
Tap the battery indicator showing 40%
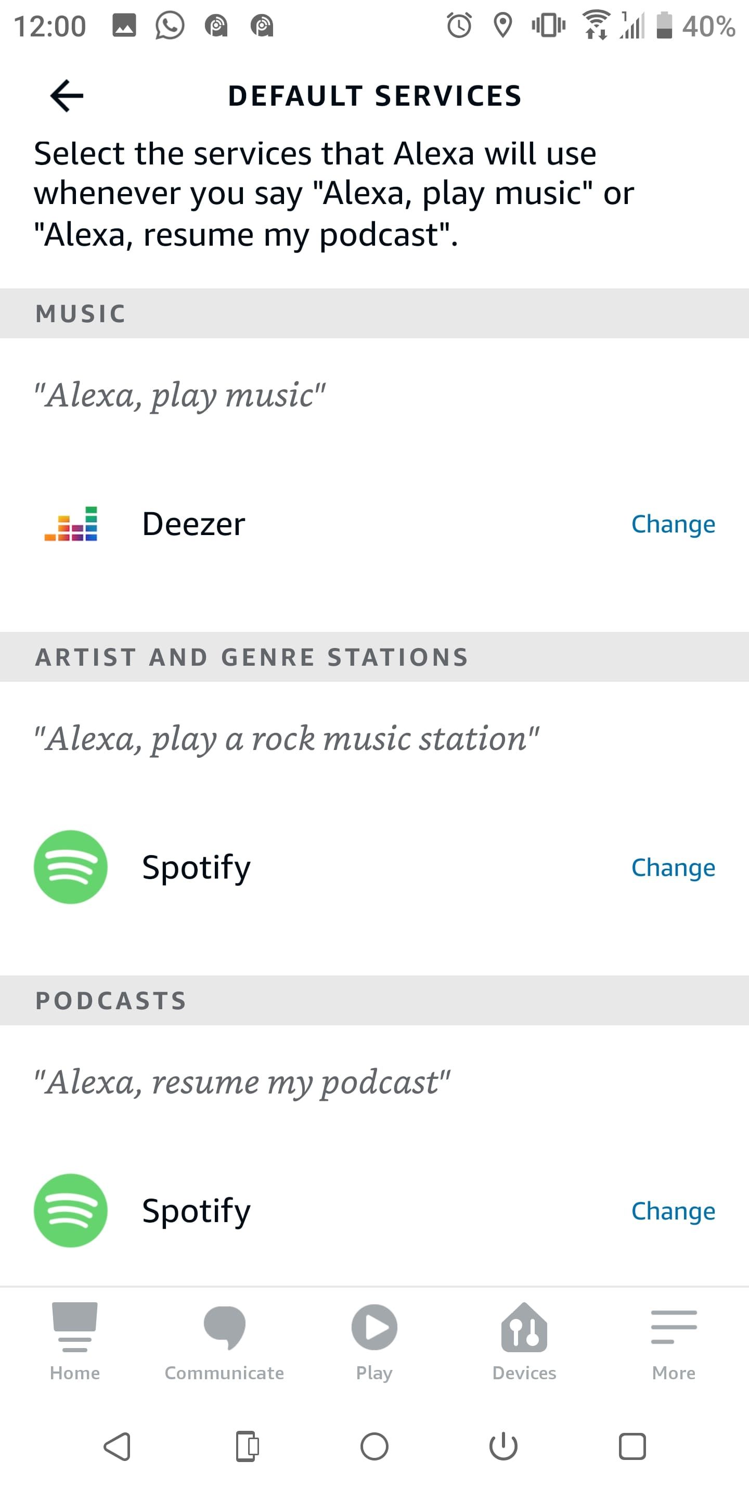pyautogui.click(x=666, y=24)
